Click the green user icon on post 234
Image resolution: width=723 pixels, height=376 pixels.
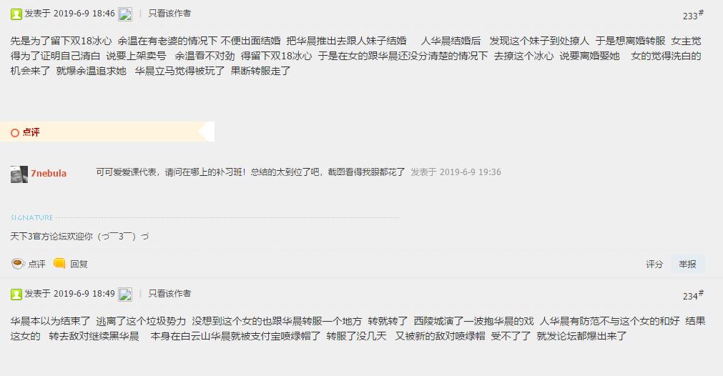tap(16, 295)
